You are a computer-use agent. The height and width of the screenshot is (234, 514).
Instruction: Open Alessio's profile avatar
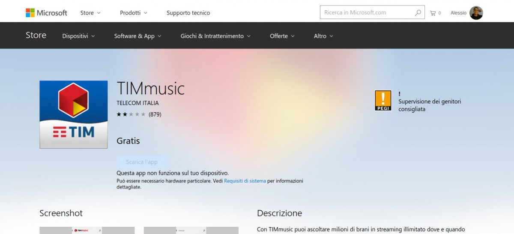pos(476,13)
